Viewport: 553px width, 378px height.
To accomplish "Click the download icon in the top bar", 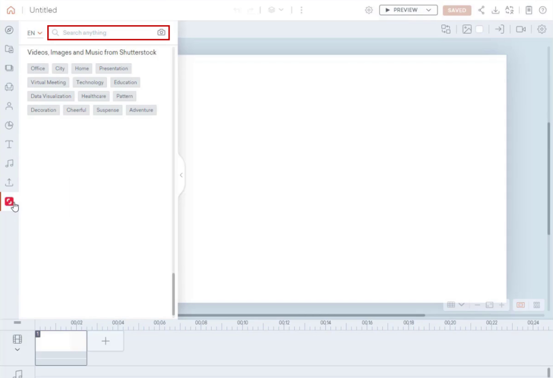I will (x=496, y=10).
